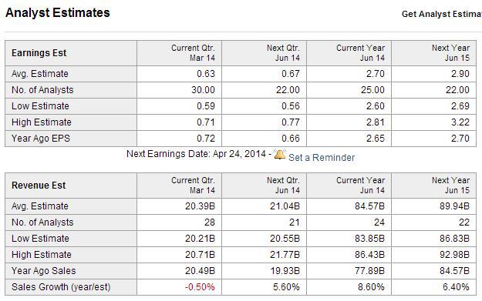
Task: Click the Next Earnings Date text
Action: 196,154
